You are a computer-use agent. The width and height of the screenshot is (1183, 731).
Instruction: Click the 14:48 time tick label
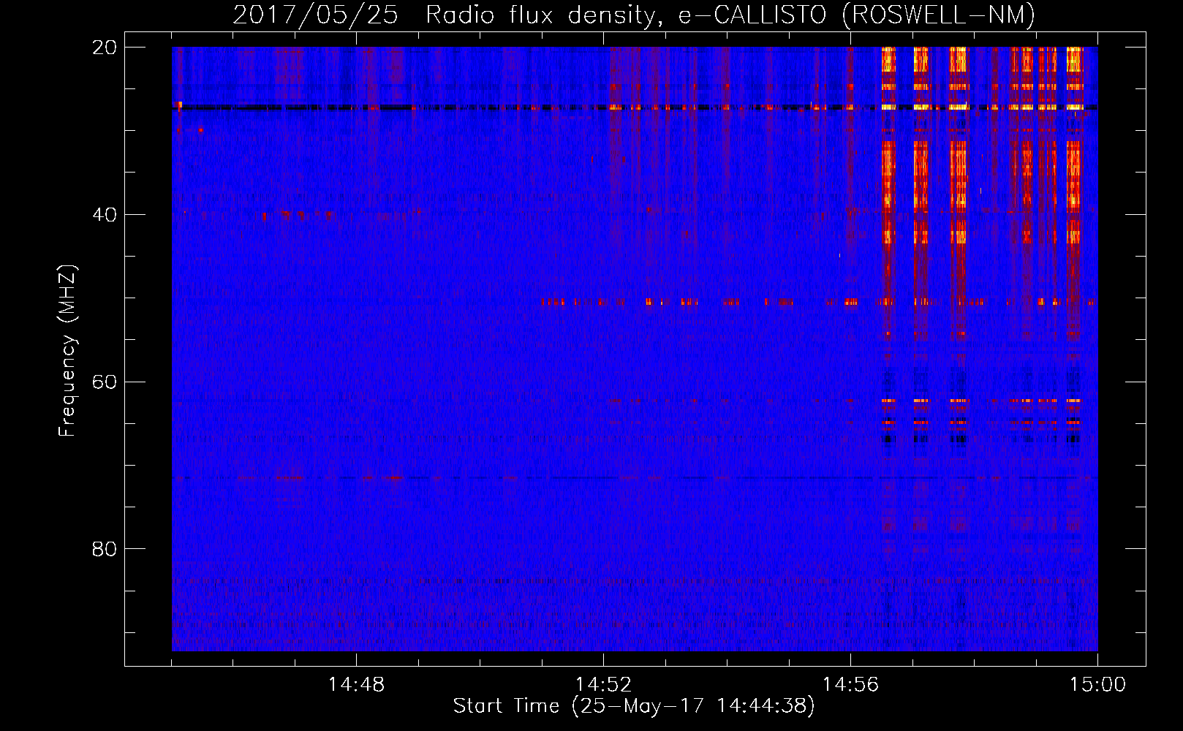pyautogui.click(x=356, y=685)
